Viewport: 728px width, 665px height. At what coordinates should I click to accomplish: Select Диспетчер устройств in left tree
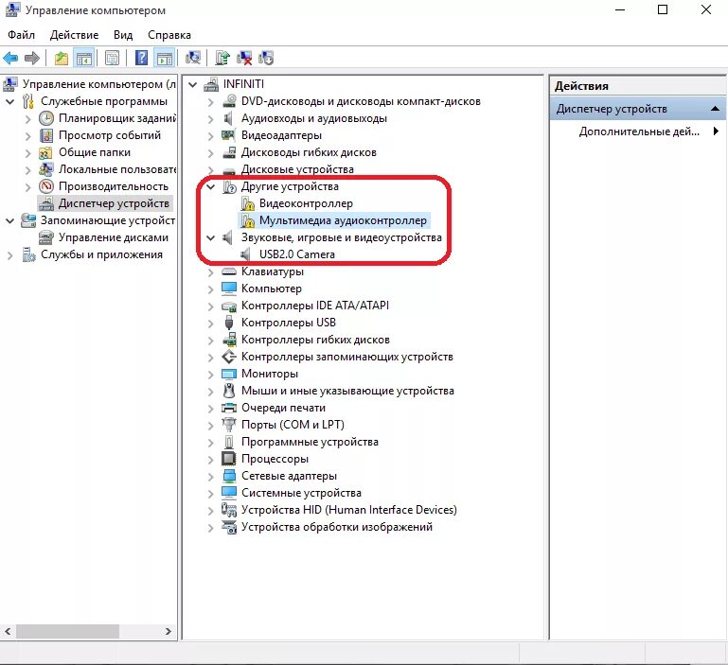click(x=114, y=203)
